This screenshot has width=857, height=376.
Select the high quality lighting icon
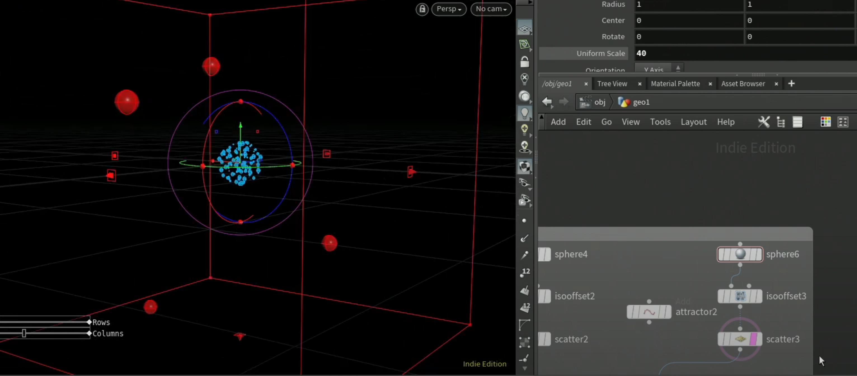[x=525, y=130]
